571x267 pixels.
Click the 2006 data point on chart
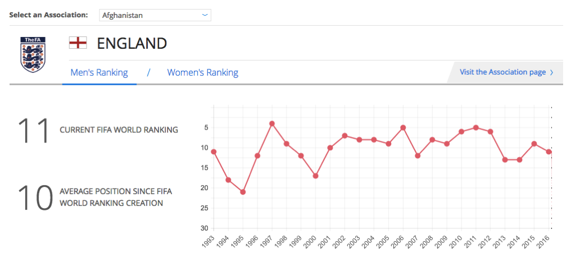pyautogui.click(x=403, y=127)
